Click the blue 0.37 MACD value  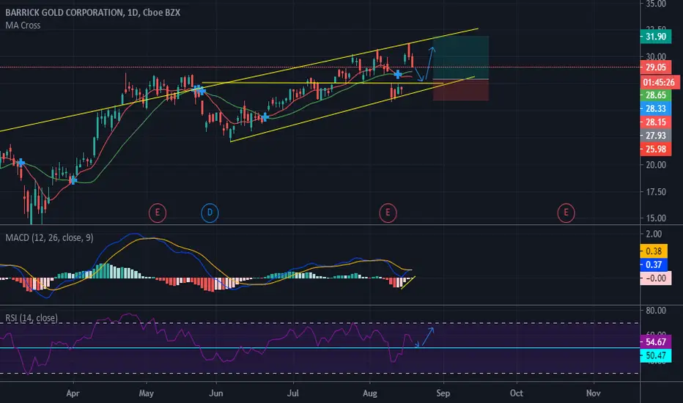click(654, 265)
